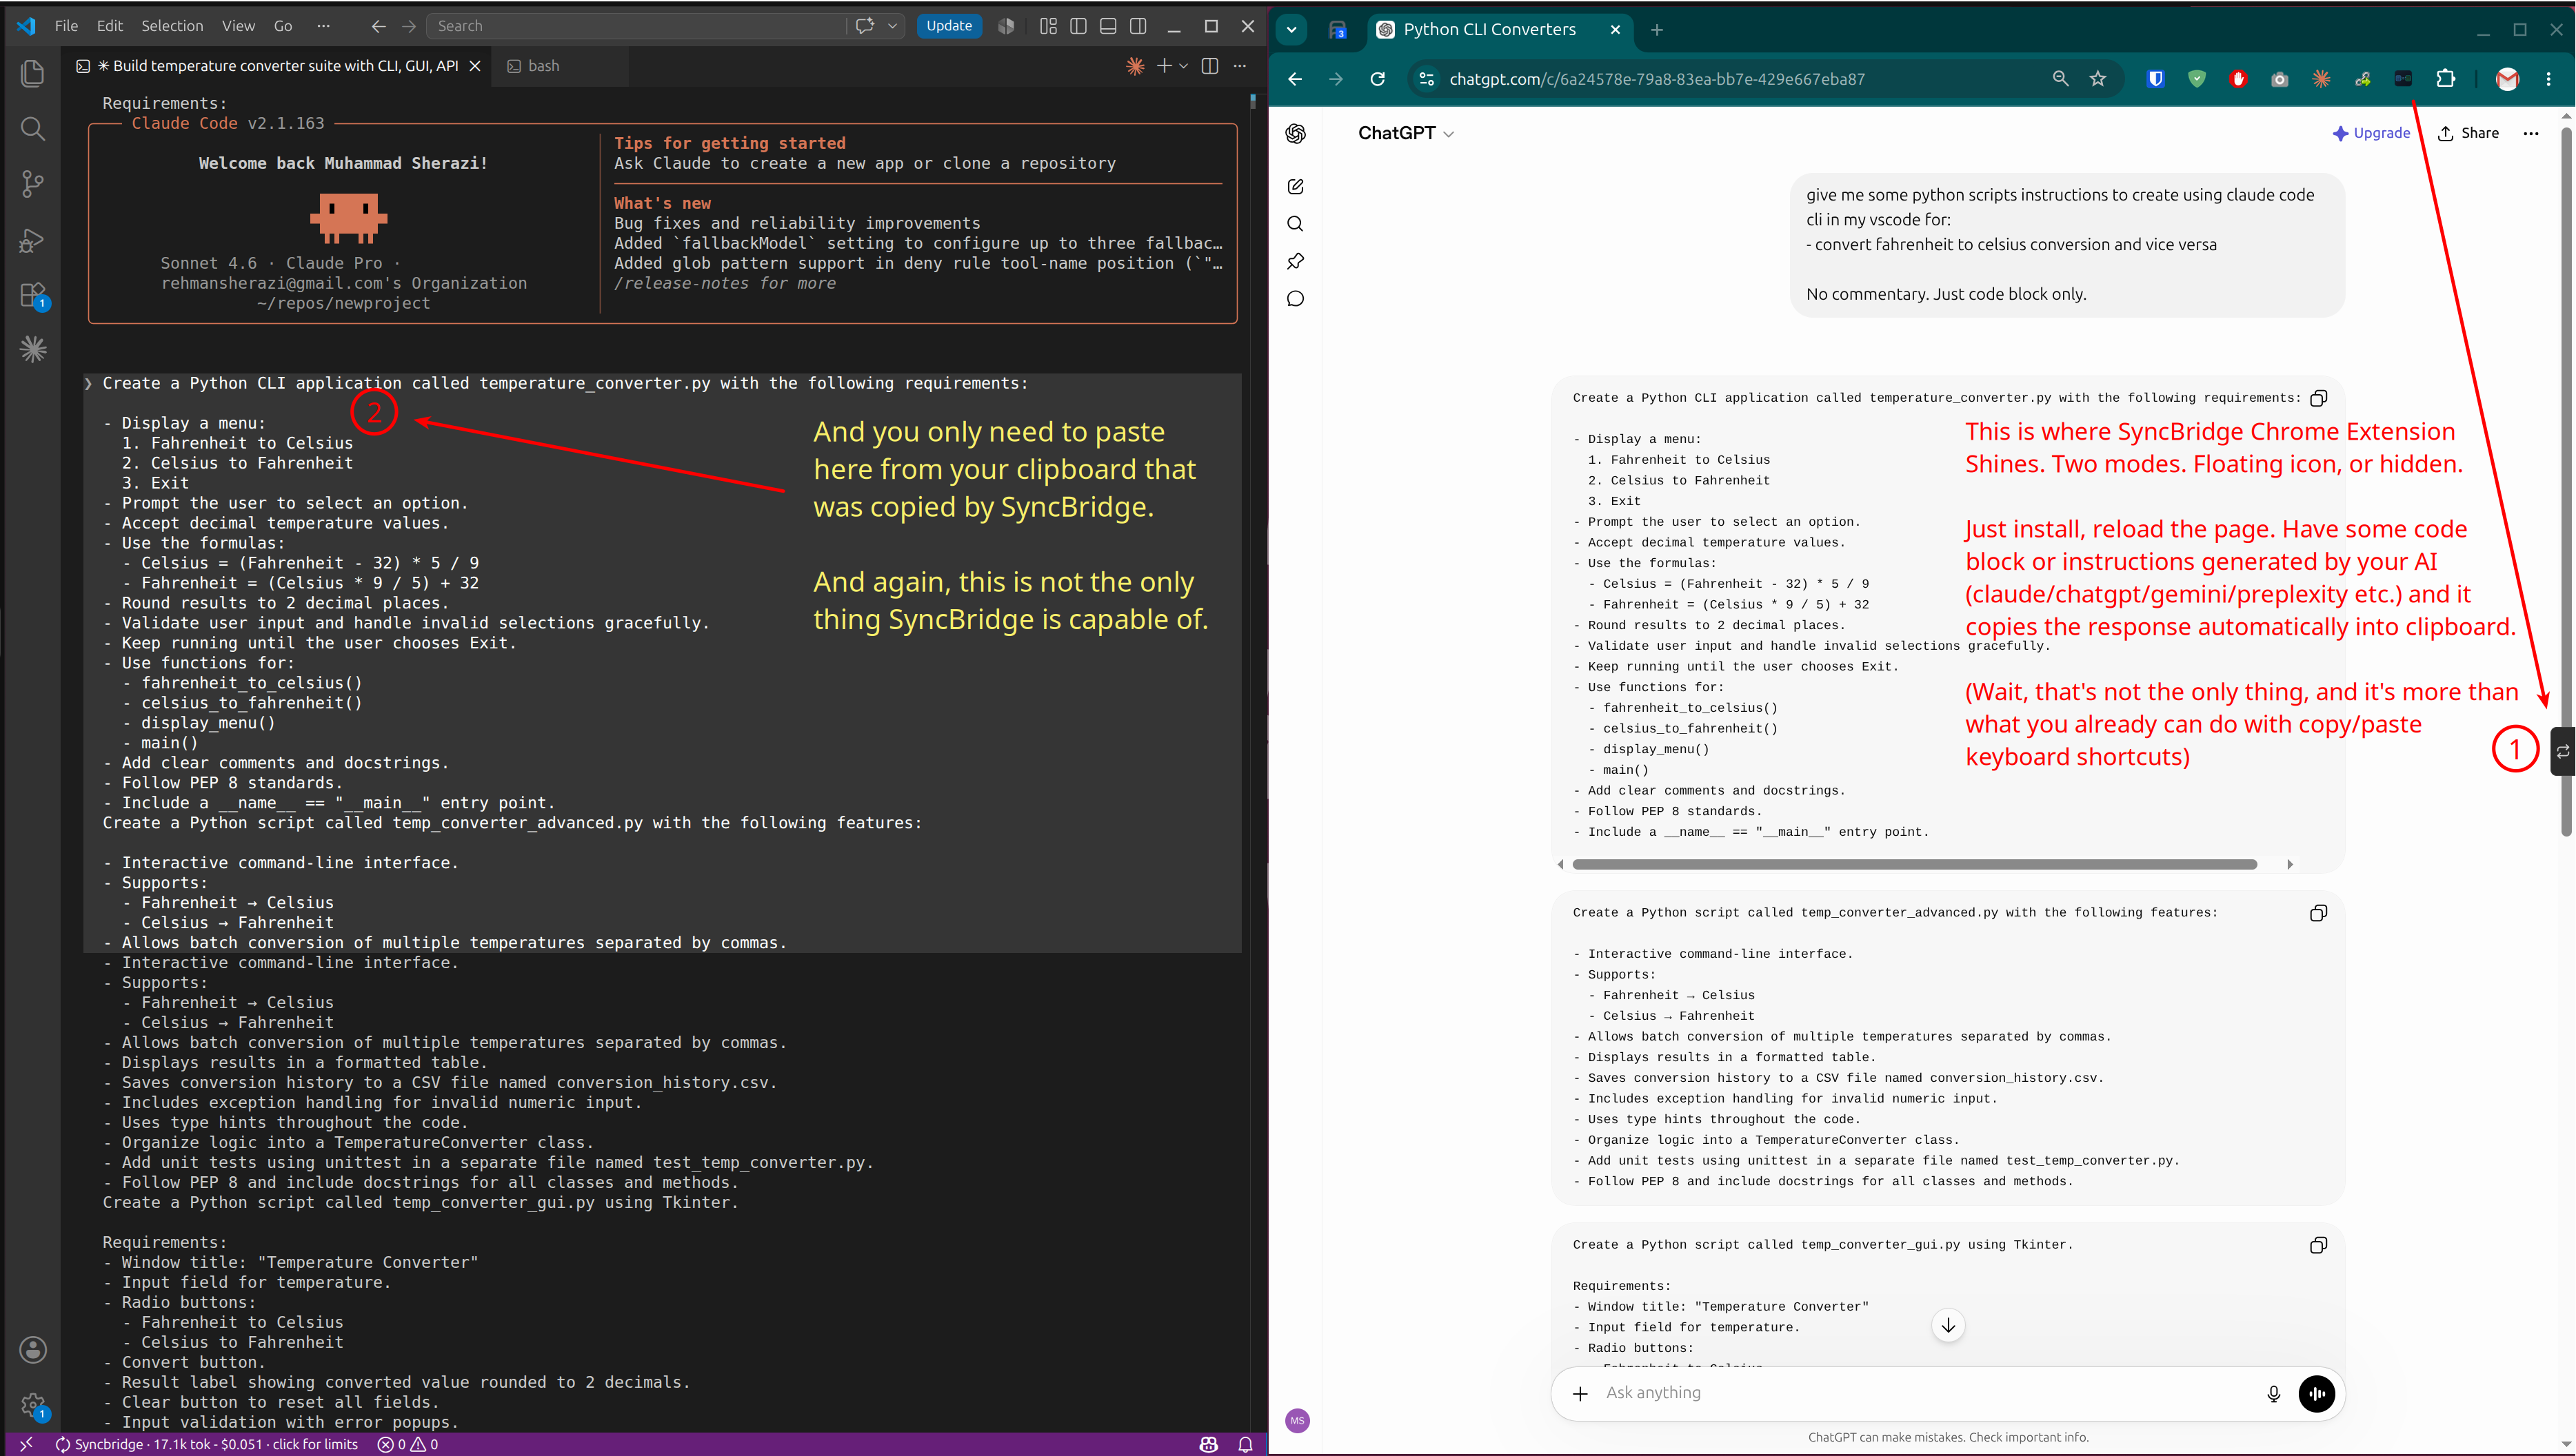Open the ChatGPT model selector dropdown
The image size is (2576, 1456).
(x=1405, y=133)
